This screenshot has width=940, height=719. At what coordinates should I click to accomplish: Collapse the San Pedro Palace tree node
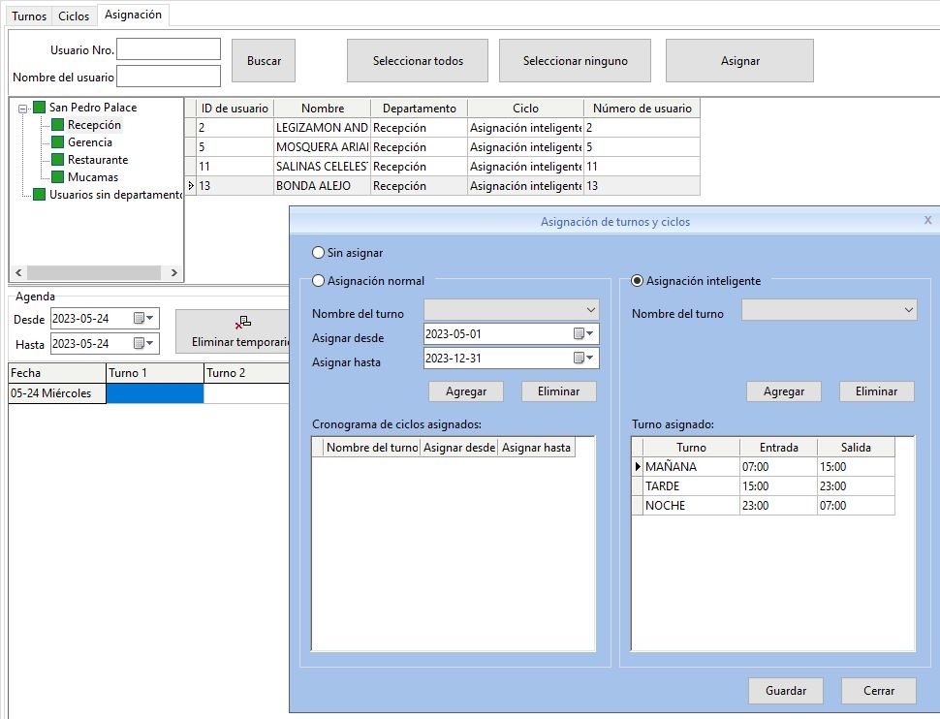click(x=23, y=109)
